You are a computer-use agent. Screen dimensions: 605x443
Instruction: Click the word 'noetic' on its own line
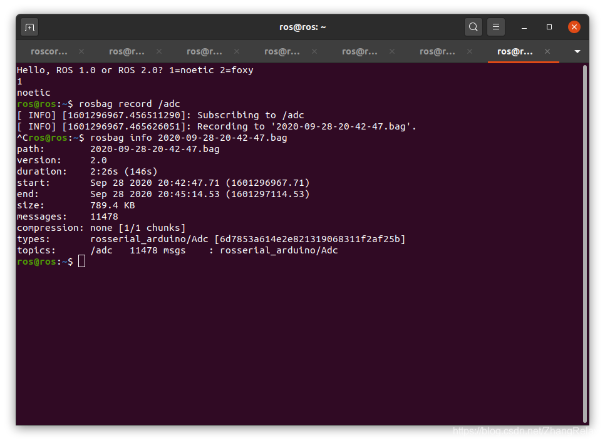point(34,93)
